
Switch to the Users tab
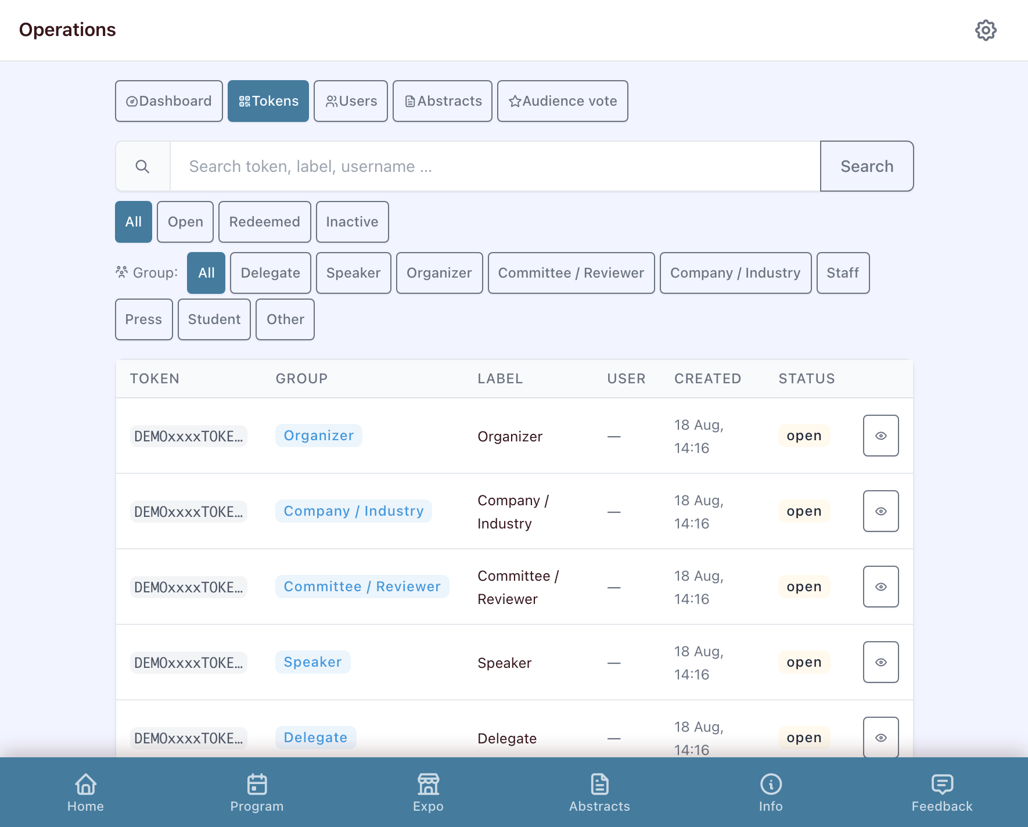351,101
